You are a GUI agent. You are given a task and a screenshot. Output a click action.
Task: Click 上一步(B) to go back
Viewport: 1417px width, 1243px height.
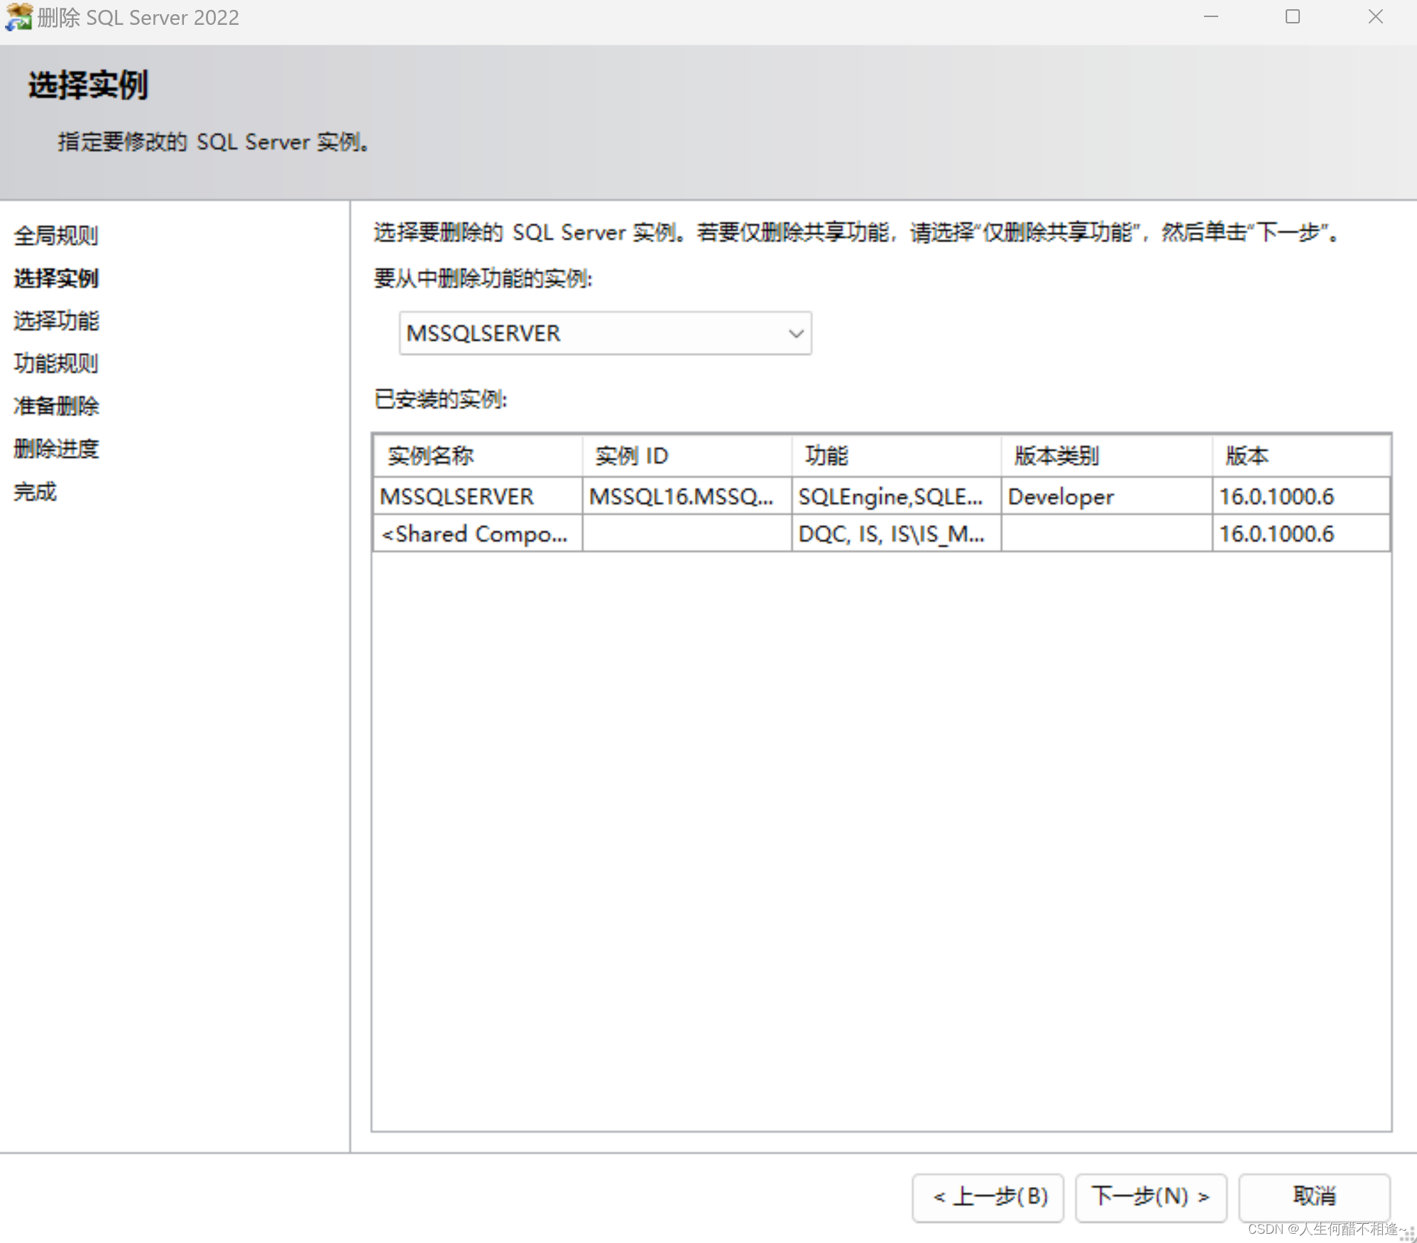(x=987, y=1197)
